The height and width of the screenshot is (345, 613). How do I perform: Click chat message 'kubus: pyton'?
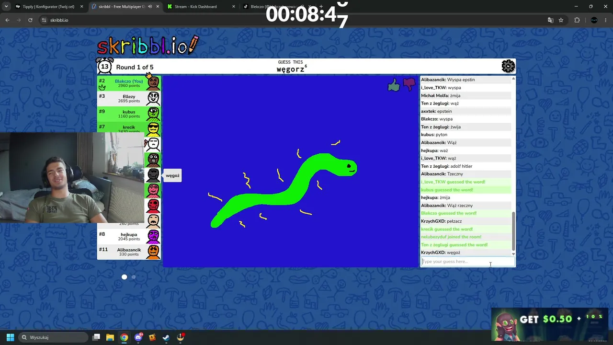(434, 135)
